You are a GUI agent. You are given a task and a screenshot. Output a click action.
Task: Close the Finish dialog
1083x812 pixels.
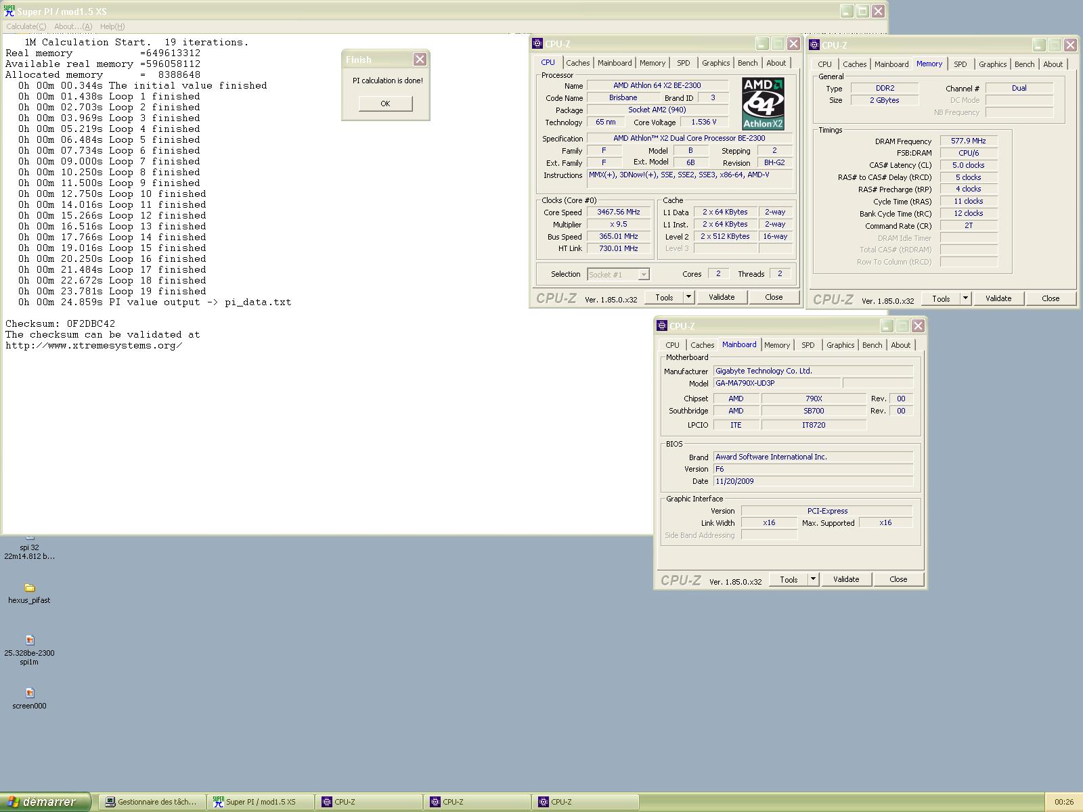pos(420,60)
